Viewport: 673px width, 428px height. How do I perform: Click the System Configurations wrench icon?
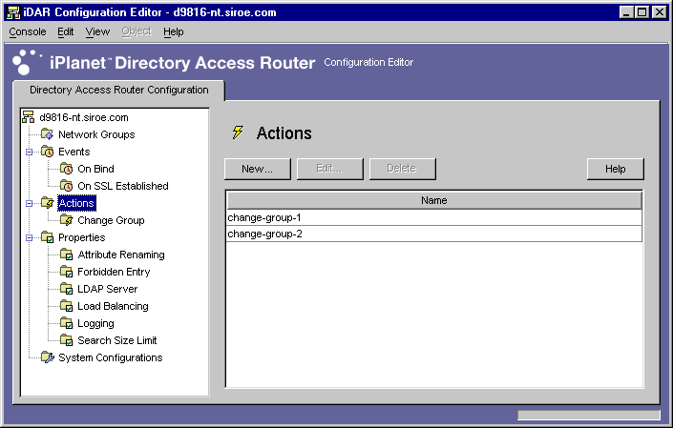tap(48, 357)
